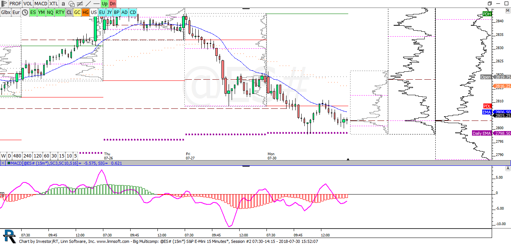Screen dimensions: 511x244
Task: Toggle the PROF profile indicator
Action: click(x=16, y=3)
